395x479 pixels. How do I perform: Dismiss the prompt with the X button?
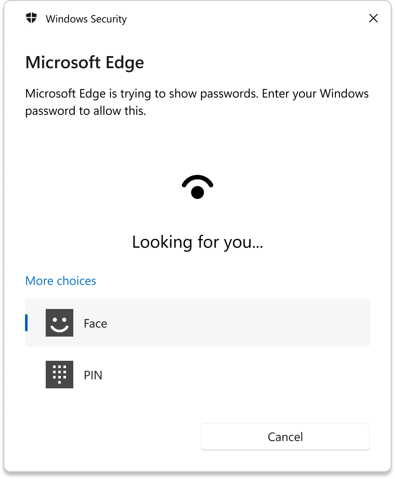tap(373, 18)
